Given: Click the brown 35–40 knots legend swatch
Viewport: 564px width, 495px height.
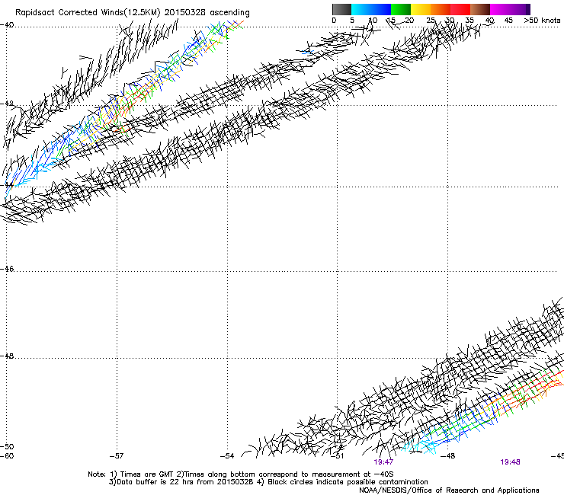Looking at the screenshot, I should point(480,9).
